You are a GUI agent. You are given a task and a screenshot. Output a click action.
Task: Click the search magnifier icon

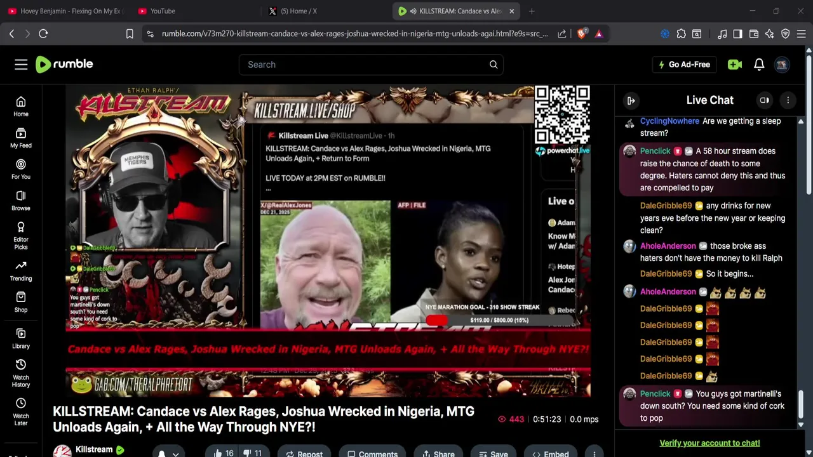[x=494, y=64]
